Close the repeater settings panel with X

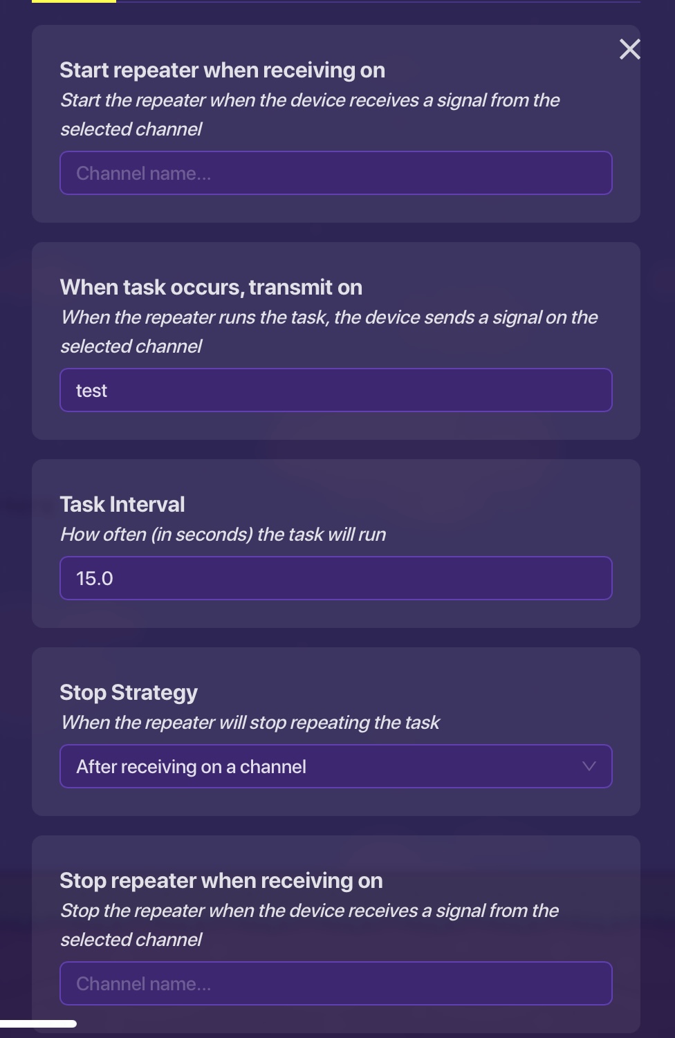pyautogui.click(x=629, y=49)
